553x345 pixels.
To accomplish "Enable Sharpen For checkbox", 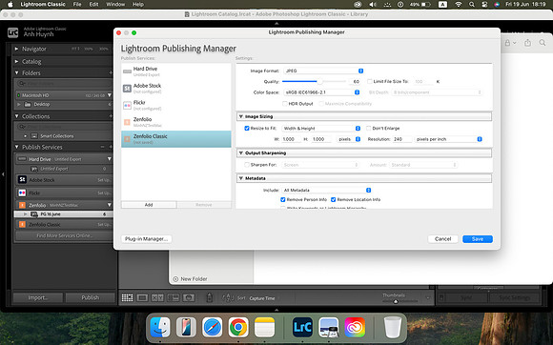I will click(x=247, y=165).
